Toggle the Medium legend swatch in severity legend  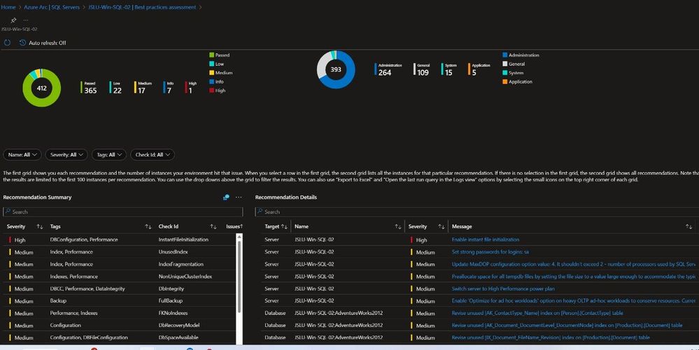(x=211, y=73)
